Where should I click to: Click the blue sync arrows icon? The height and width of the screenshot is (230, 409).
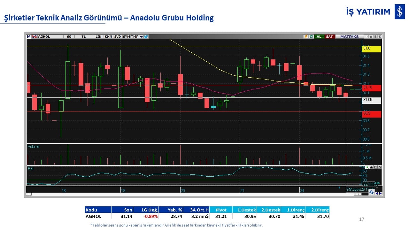click(x=371, y=192)
